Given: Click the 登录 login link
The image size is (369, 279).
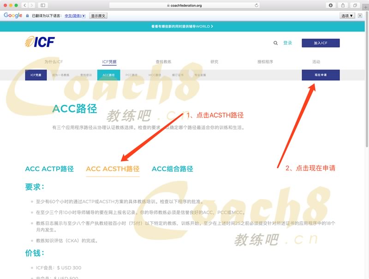Looking at the screenshot, I should tap(288, 43).
